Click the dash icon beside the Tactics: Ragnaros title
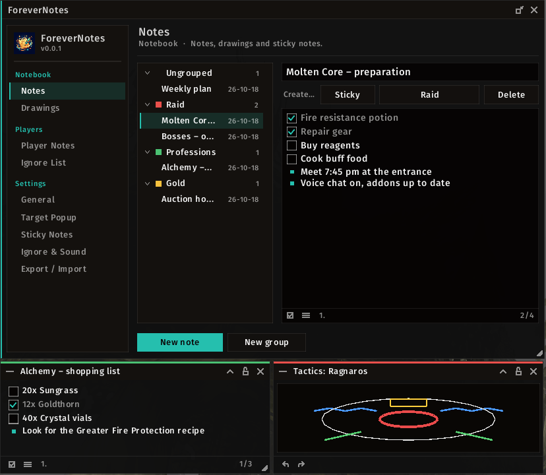Image resolution: width=546 pixels, height=475 pixels. [x=283, y=371]
